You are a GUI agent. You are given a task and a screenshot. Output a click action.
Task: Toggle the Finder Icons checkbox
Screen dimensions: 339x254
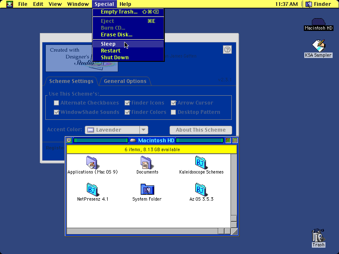127,103
